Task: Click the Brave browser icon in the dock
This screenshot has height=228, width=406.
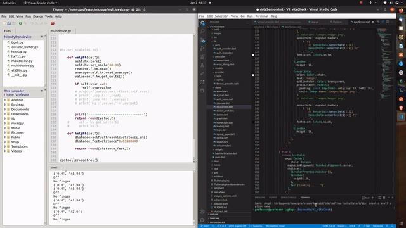Action: 401,108
